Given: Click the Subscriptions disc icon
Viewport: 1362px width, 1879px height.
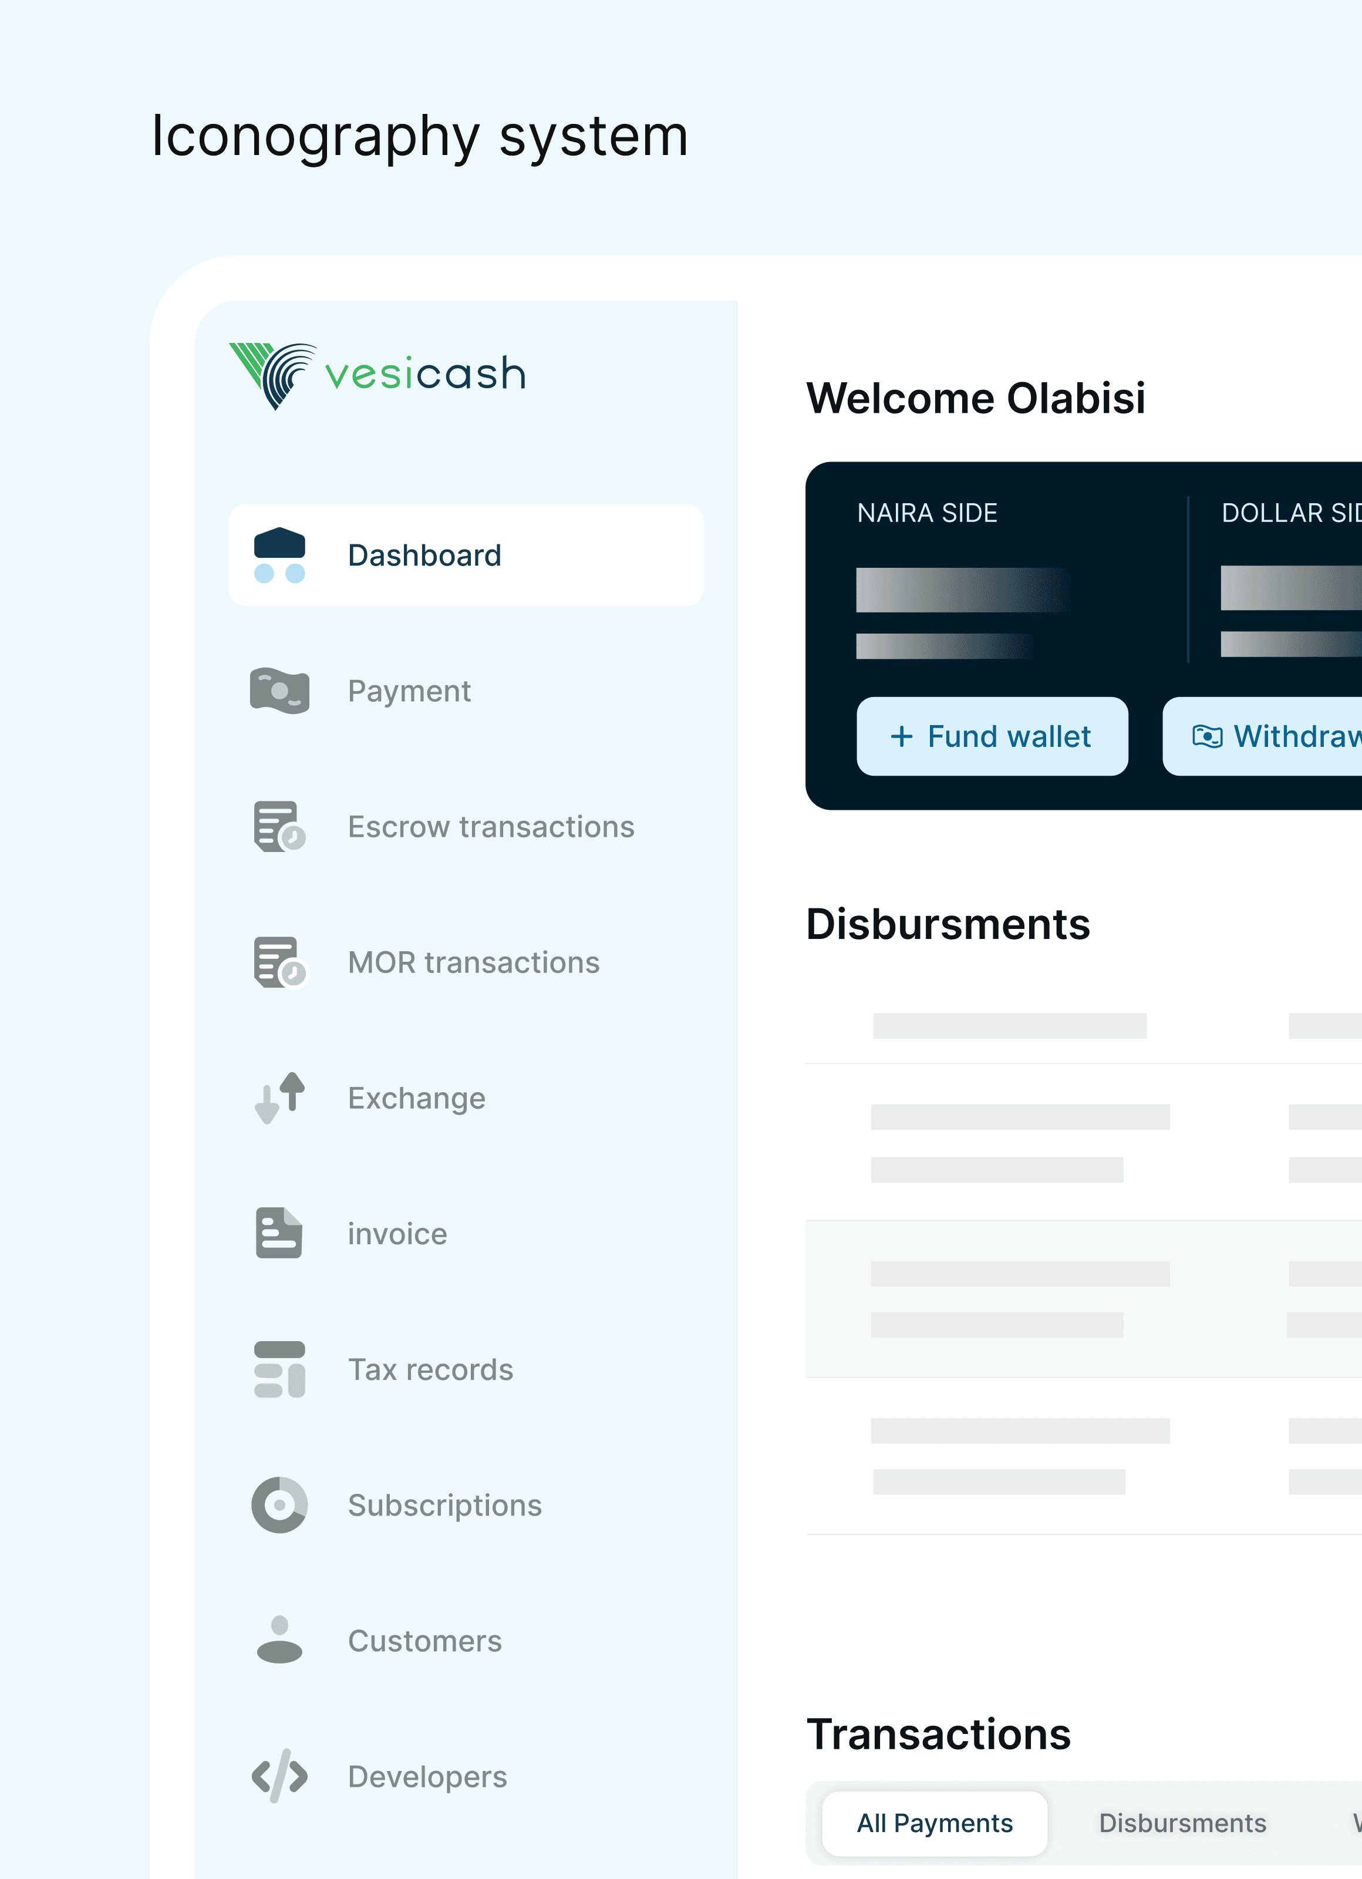Looking at the screenshot, I should click(279, 1504).
